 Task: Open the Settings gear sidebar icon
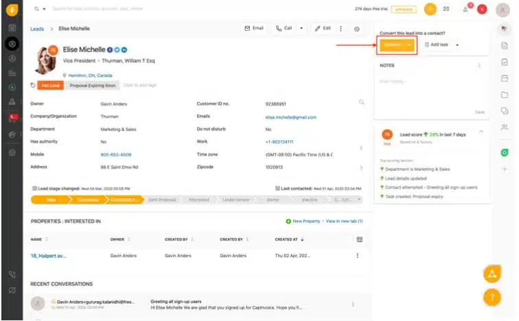pyautogui.click(x=12, y=153)
